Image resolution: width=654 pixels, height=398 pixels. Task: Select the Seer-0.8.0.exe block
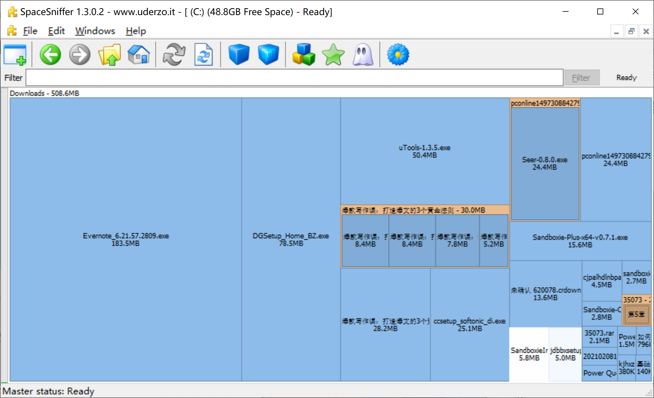tap(545, 163)
